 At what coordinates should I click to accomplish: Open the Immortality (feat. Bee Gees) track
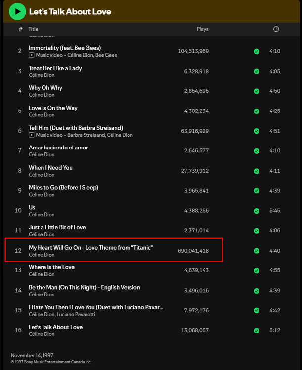tap(65, 48)
